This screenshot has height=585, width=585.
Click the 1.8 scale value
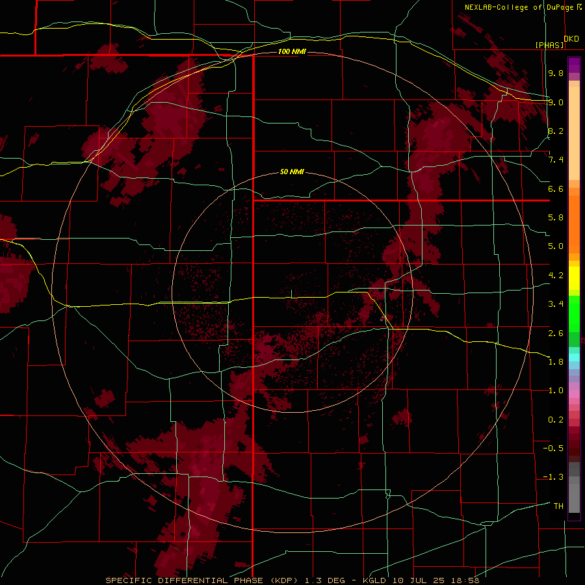click(556, 362)
